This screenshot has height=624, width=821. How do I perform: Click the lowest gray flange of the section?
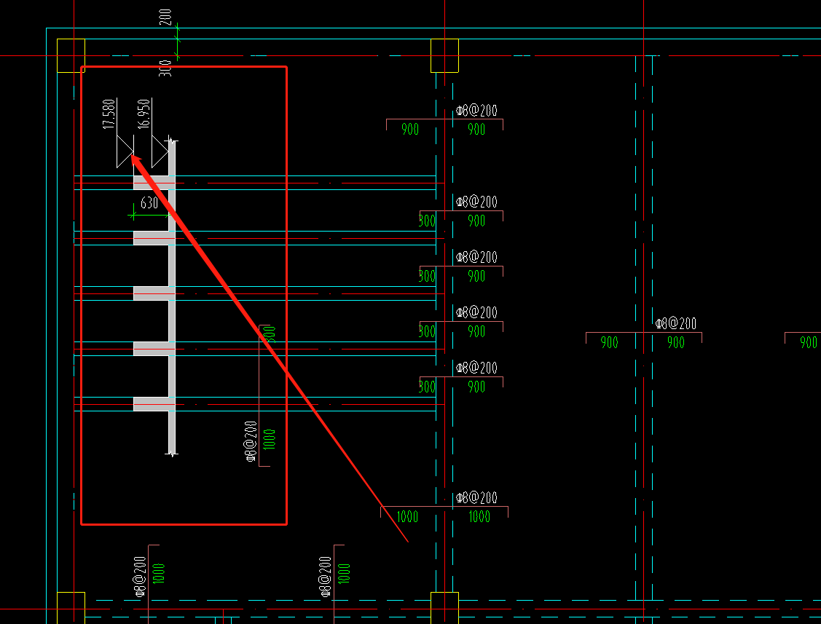tap(154, 404)
